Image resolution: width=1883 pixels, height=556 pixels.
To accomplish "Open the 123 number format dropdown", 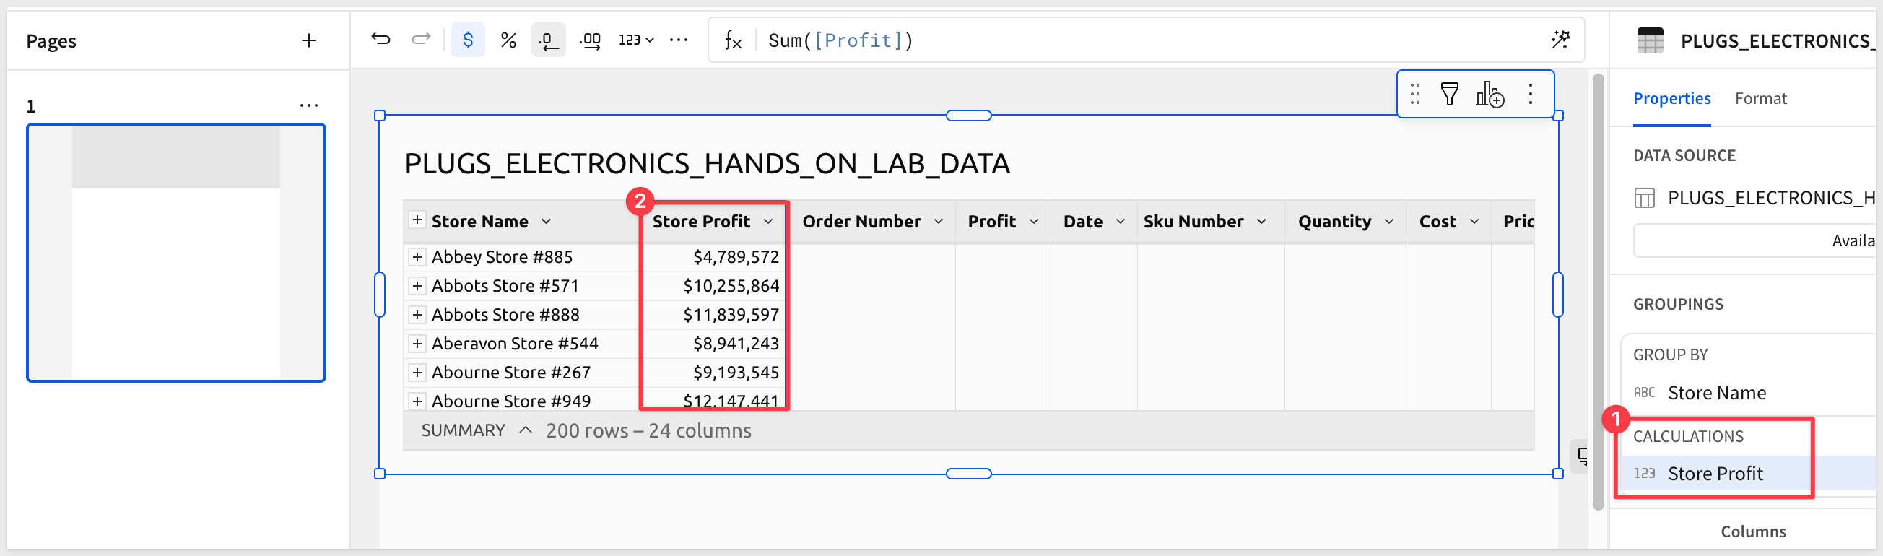I will (x=636, y=40).
